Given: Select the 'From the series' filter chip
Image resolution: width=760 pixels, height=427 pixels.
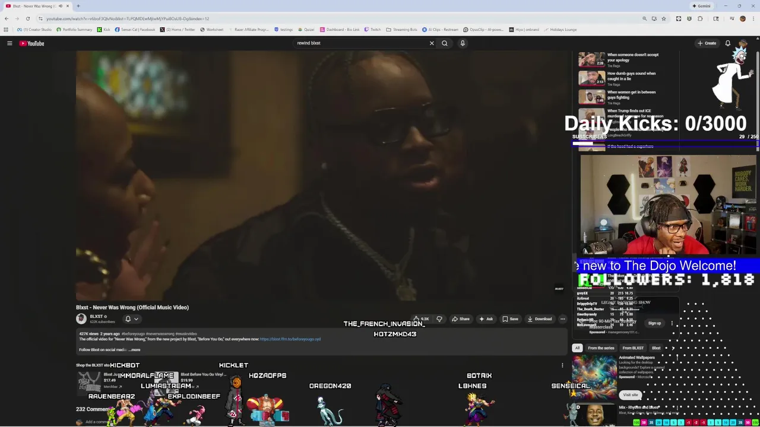Looking at the screenshot, I should point(601,348).
